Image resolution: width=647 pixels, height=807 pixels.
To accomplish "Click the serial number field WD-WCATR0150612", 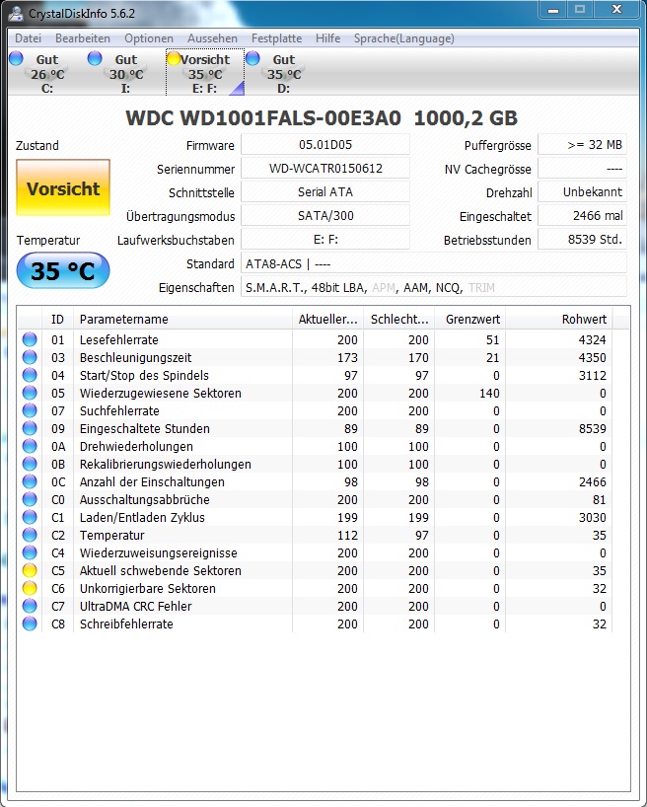I will point(325,169).
